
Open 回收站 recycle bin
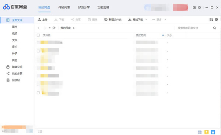pos(16,80)
